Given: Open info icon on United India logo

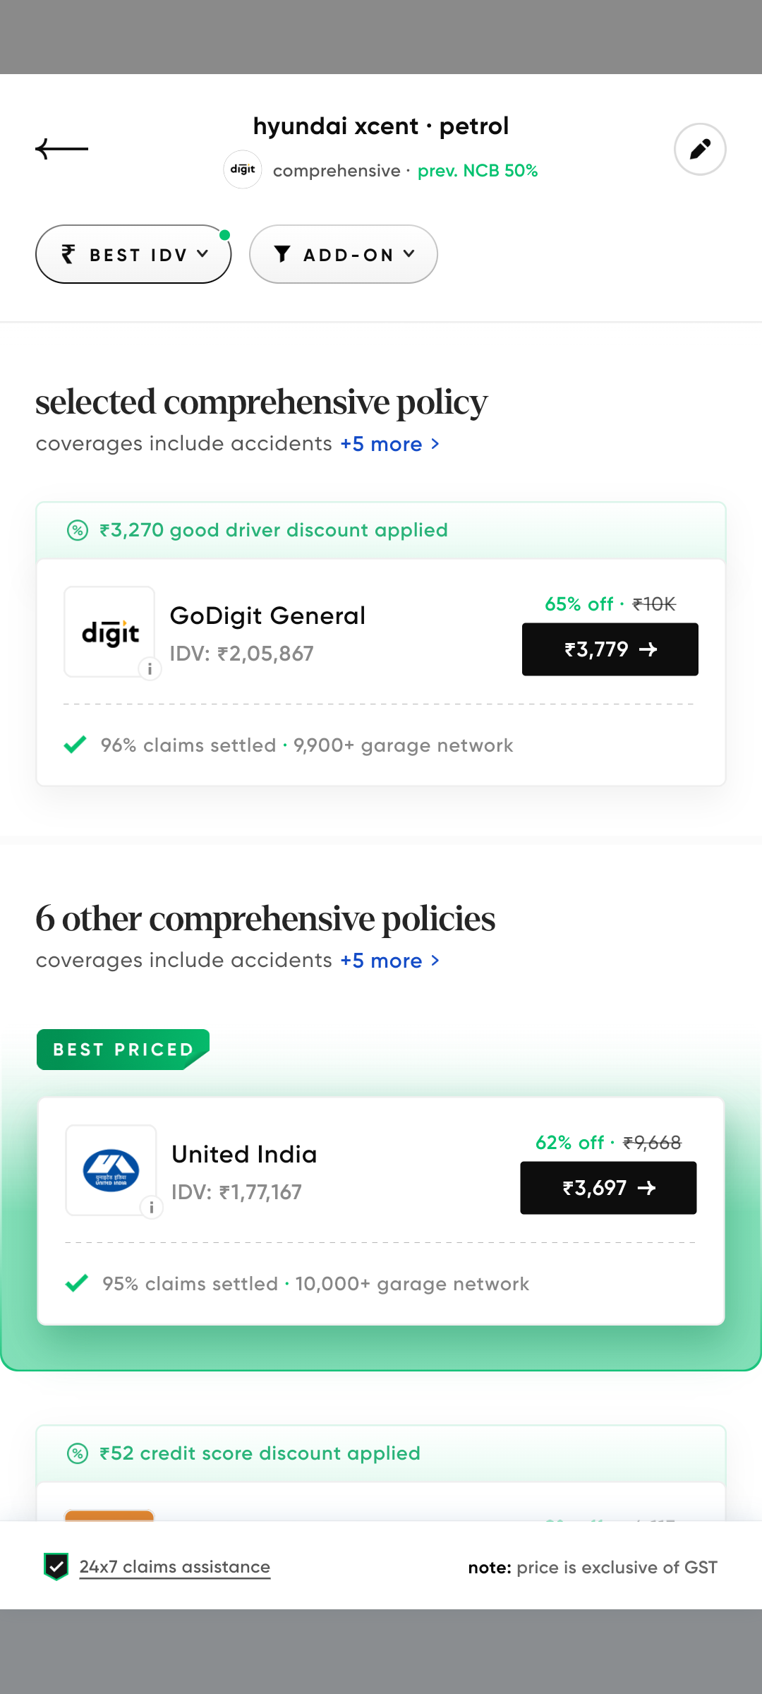Looking at the screenshot, I should pyautogui.click(x=151, y=1207).
